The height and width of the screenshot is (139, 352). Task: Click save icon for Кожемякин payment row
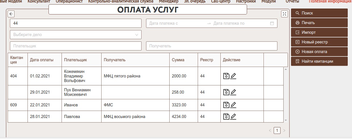point(226,76)
